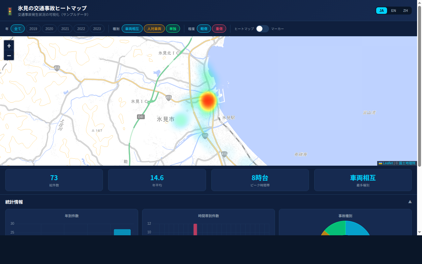Select the 全て year filter
Screen dimensions: 422x264
pos(17,29)
